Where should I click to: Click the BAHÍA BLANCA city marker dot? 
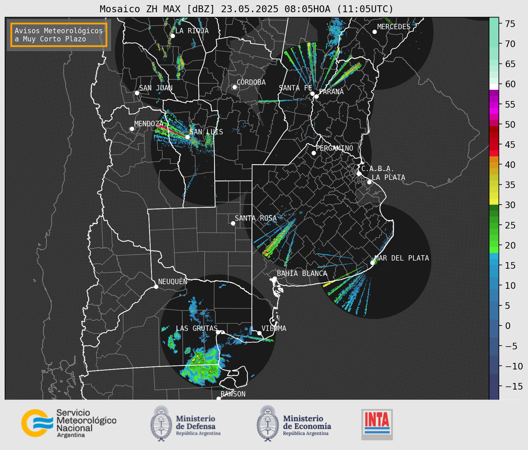274,279
